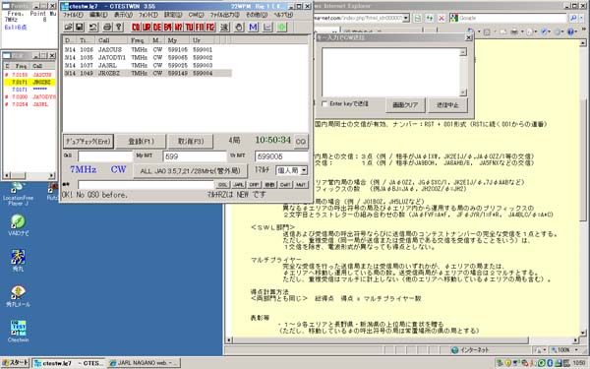The height and width of the screenshot is (369, 590).
Task: Click the Call column header in log
Action: click(x=112, y=40)
